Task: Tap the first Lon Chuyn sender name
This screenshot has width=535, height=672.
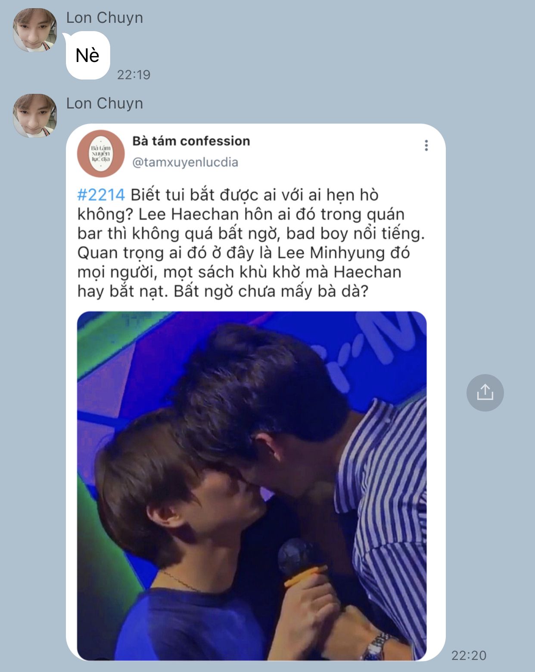Action: pyautogui.click(x=105, y=18)
